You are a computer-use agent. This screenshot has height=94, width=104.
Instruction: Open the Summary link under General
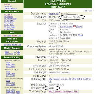[x=8, y=4]
